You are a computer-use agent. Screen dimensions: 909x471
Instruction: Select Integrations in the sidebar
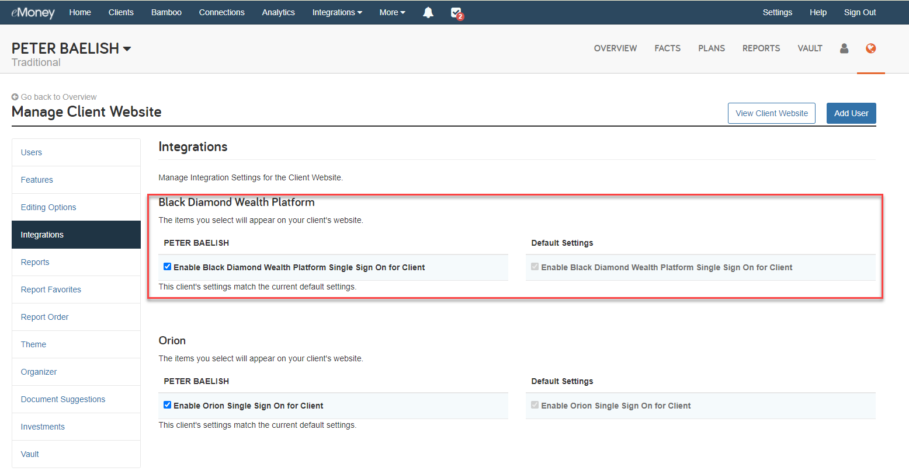click(76, 235)
